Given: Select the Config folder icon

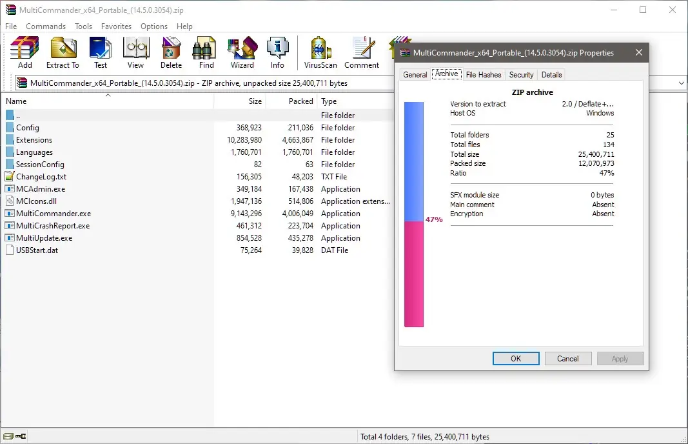Looking at the screenshot, I should 10,127.
